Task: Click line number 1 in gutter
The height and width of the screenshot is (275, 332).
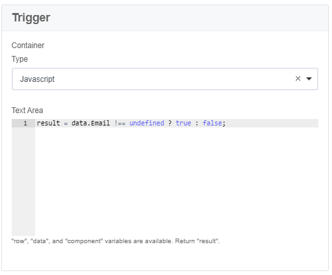Action: point(25,123)
